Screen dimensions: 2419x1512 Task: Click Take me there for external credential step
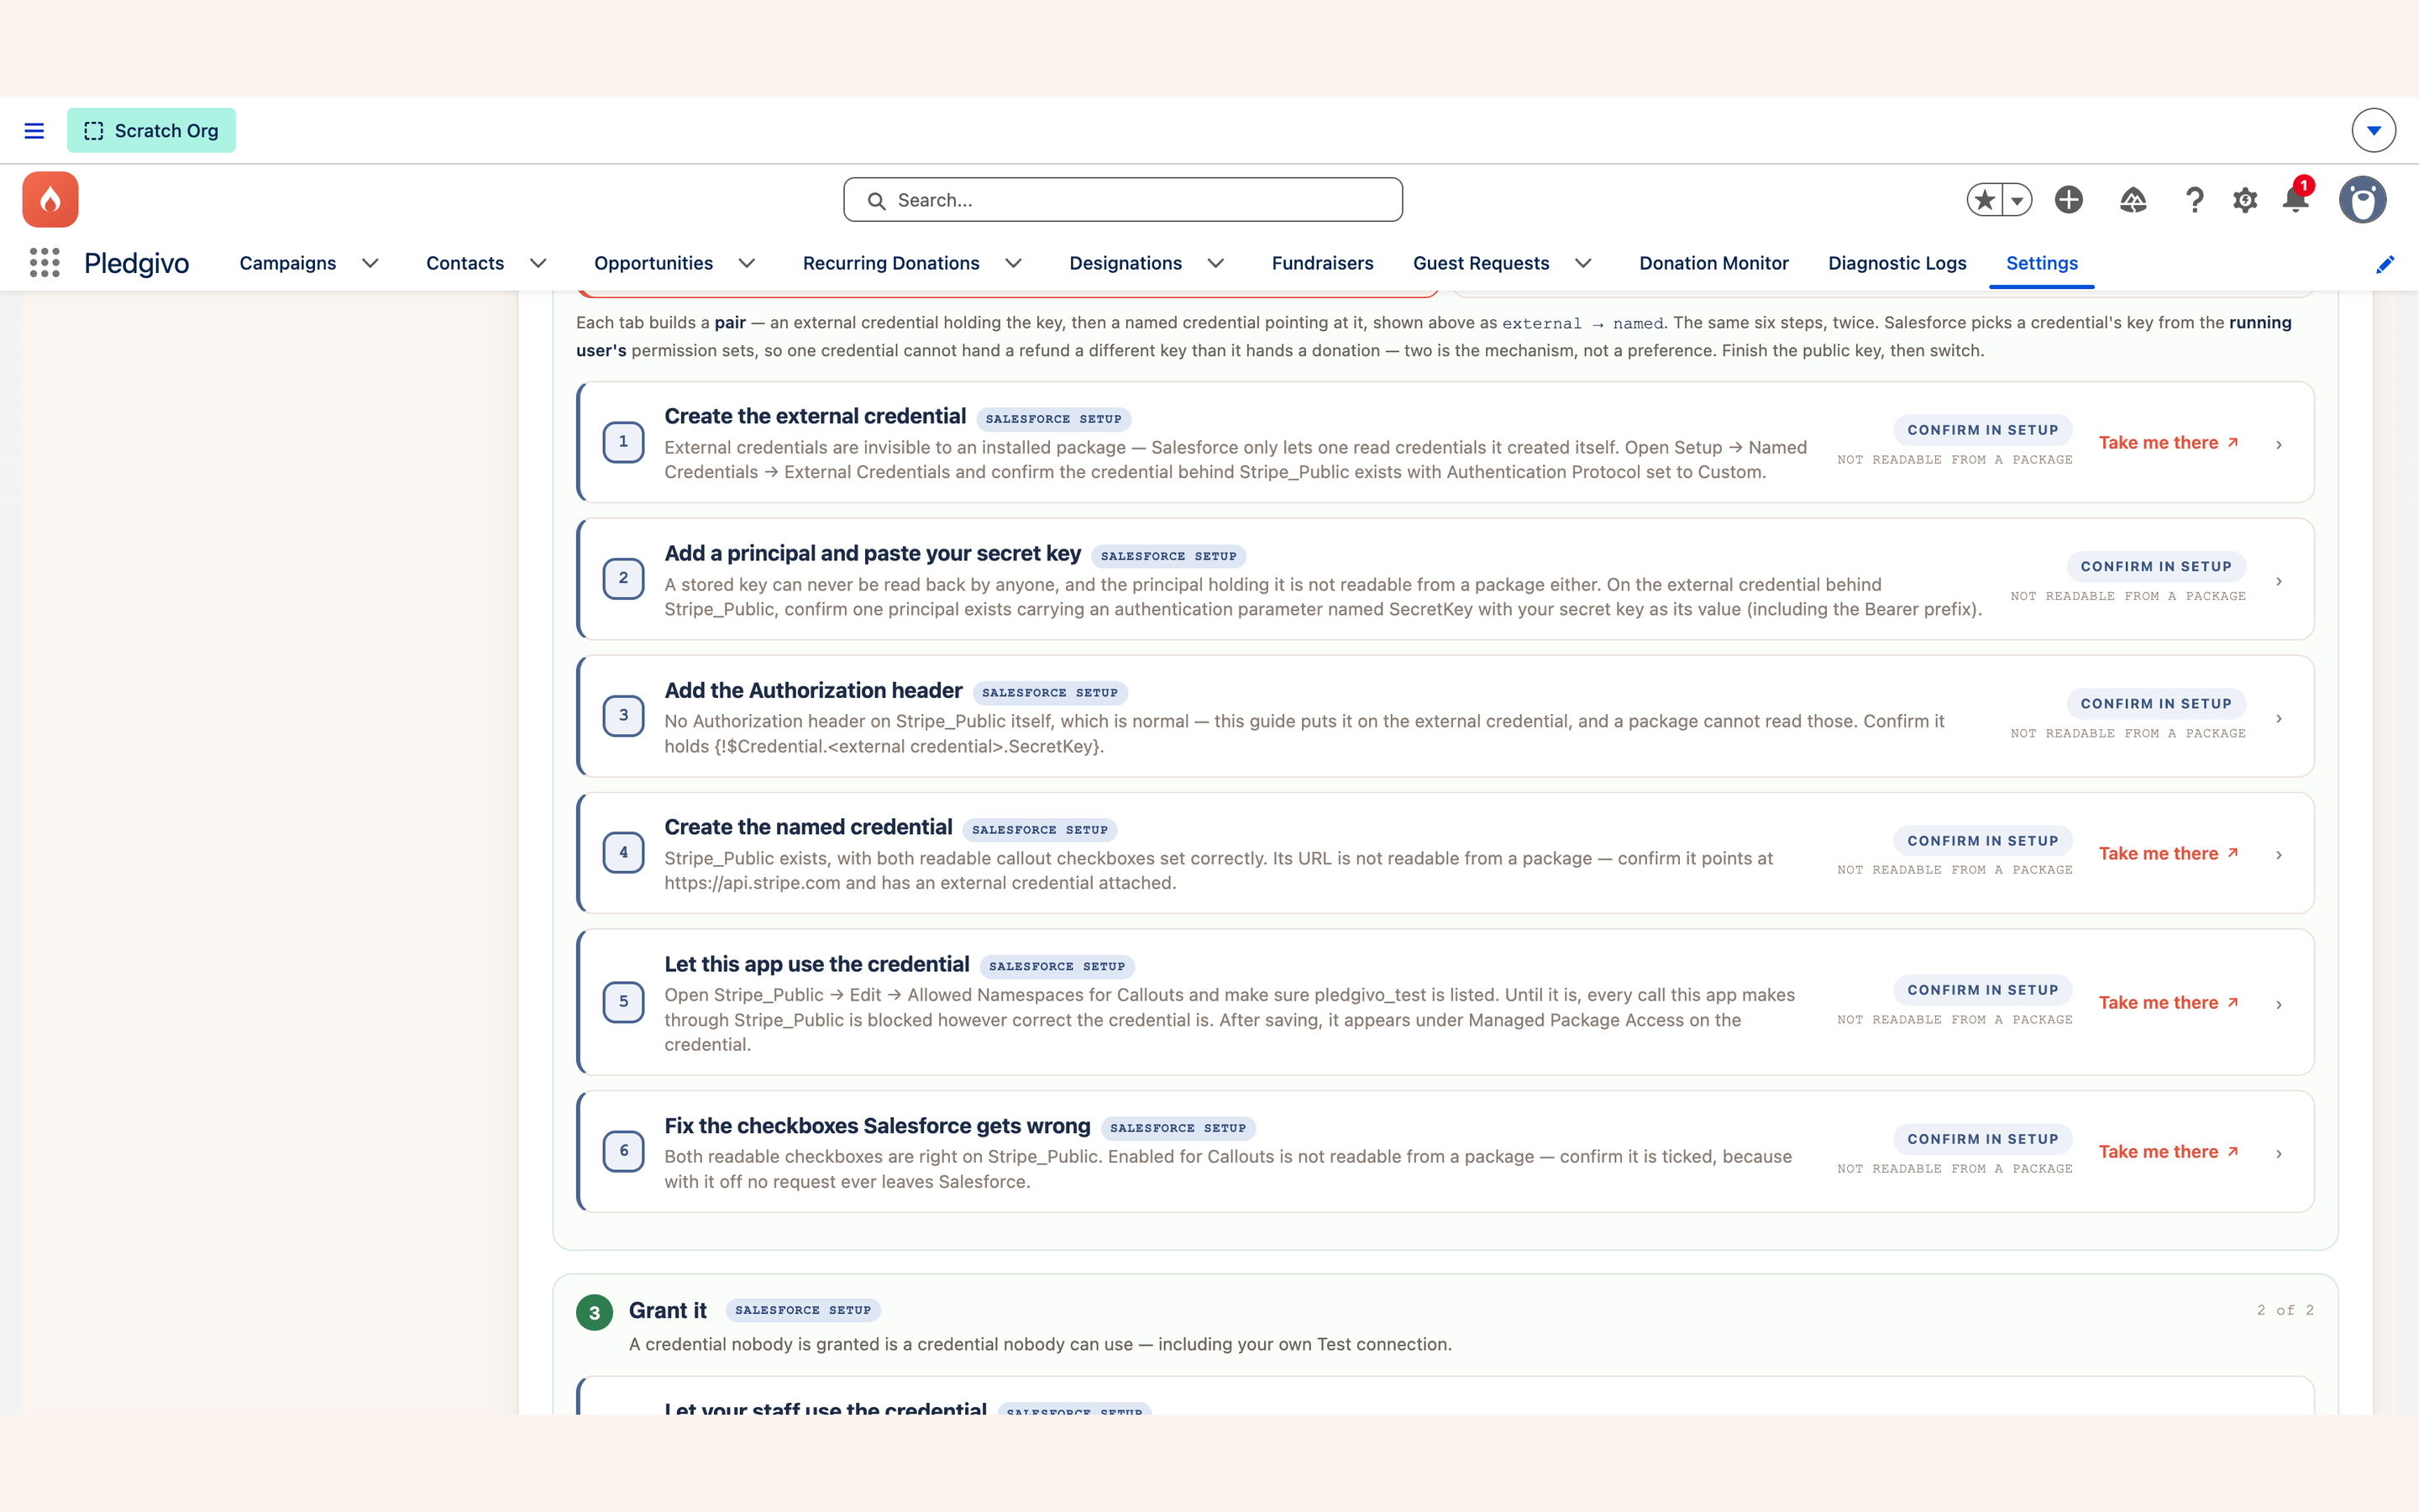(x=2168, y=442)
